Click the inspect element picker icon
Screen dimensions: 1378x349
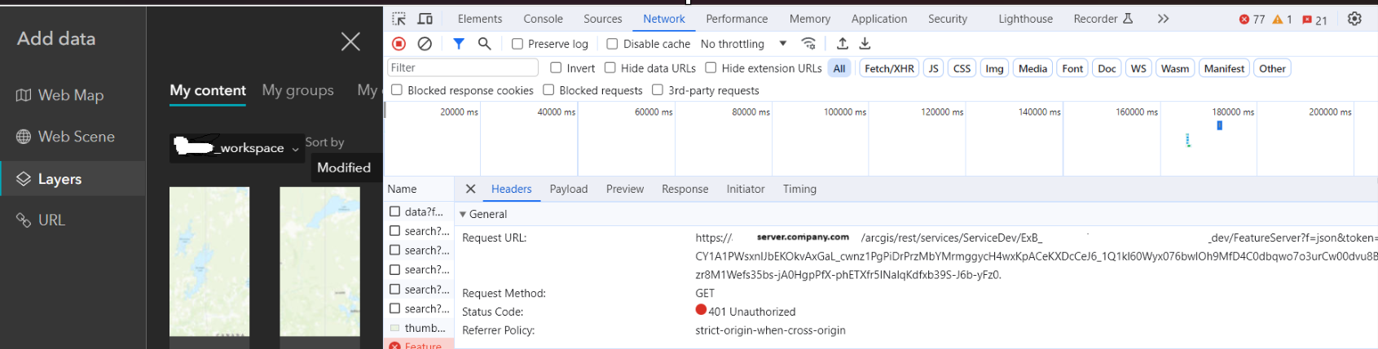tap(398, 19)
